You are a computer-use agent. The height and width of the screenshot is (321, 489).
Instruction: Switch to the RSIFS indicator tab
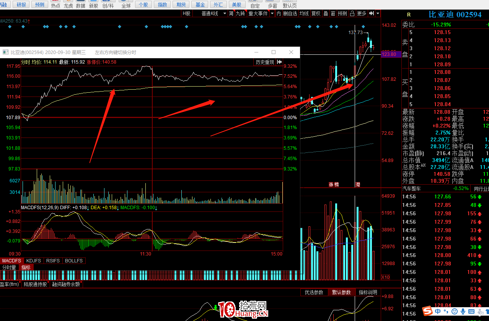point(53,261)
